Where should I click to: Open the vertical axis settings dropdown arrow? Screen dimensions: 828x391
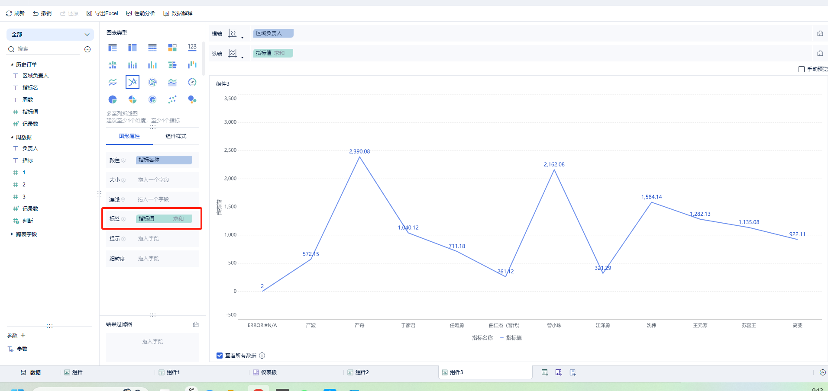click(x=242, y=58)
